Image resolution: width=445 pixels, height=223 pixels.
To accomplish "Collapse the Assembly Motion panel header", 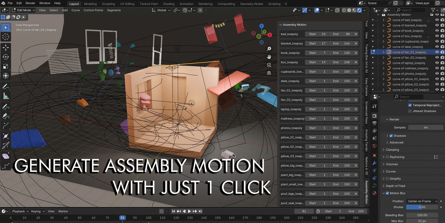I will pos(294,25).
